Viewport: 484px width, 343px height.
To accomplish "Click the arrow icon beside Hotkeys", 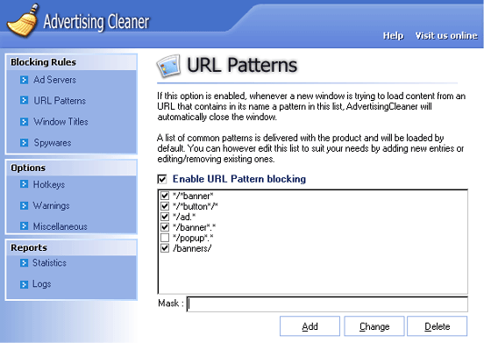I will click(24, 184).
